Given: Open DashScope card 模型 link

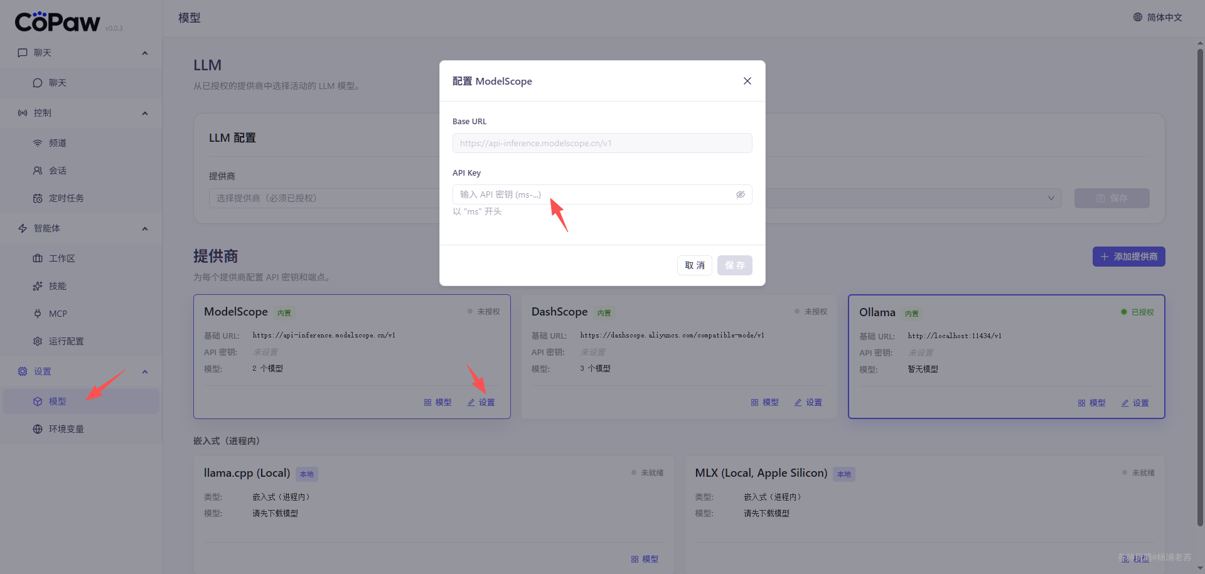Looking at the screenshot, I should tap(765, 402).
